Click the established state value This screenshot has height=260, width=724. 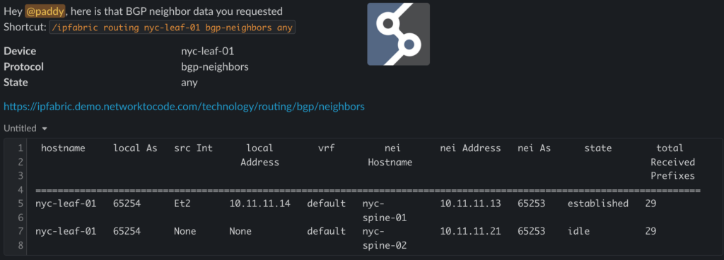tap(597, 203)
